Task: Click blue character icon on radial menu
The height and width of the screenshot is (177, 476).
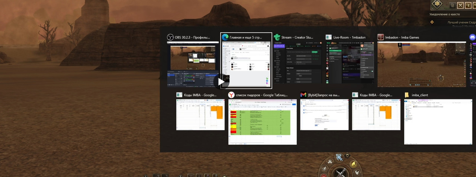Action: pyautogui.click(x=339, y=157)
